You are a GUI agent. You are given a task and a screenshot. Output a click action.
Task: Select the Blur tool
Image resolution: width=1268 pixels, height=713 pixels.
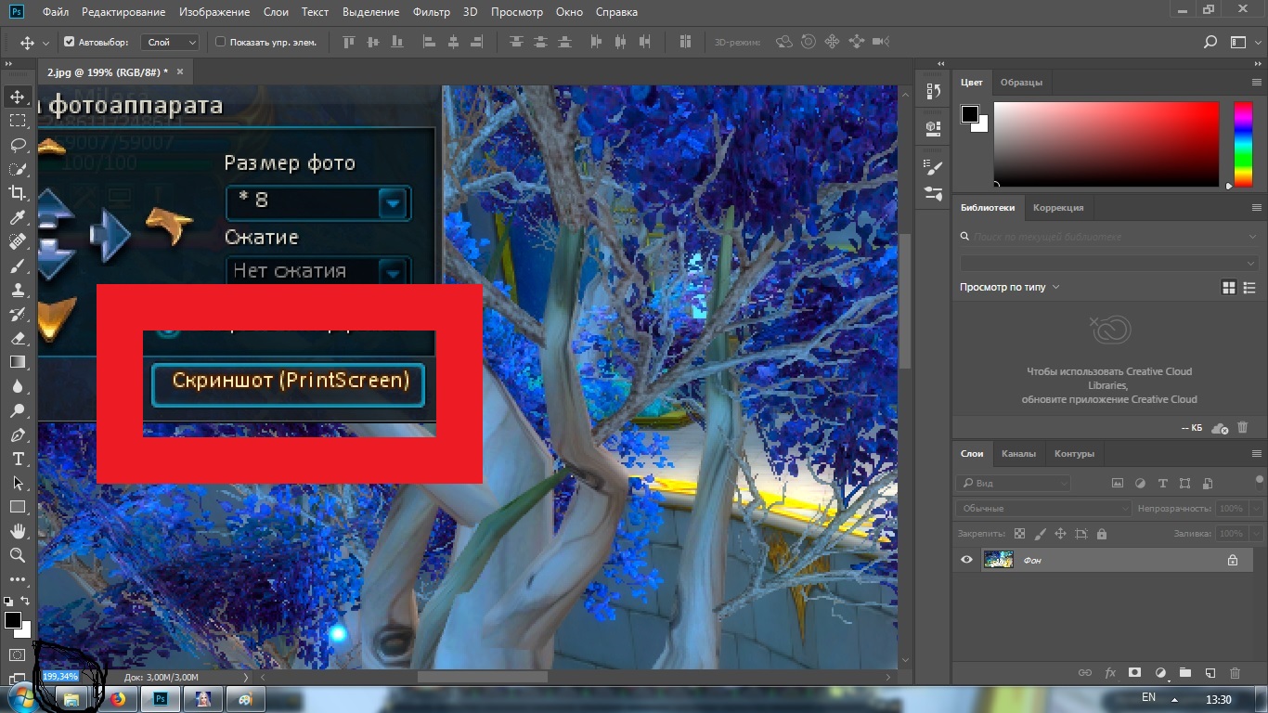tap(18, 386)
